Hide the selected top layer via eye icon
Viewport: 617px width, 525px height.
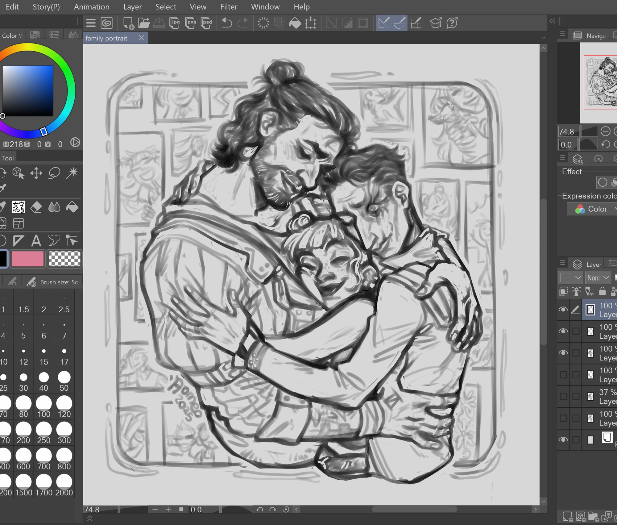(x=563, y=310)
